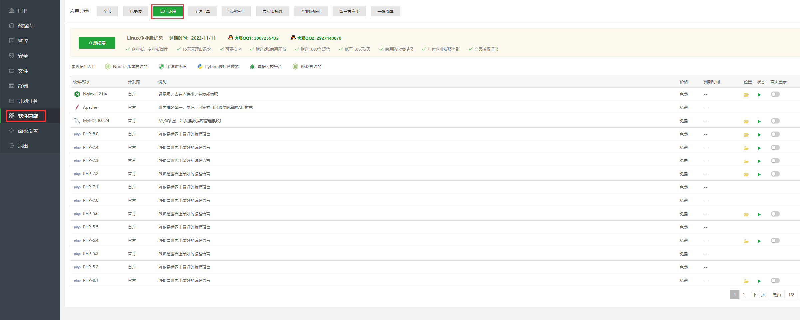The image size is (800, 320).
Task: Click the PHP-8.0 play status icon
Action: coord(759,135)
